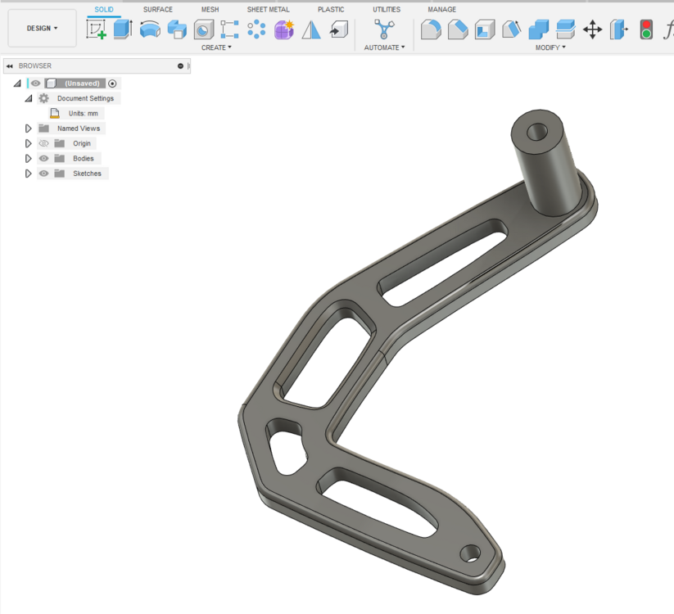
Task: Select the Sweep tool
Action: 175,29
